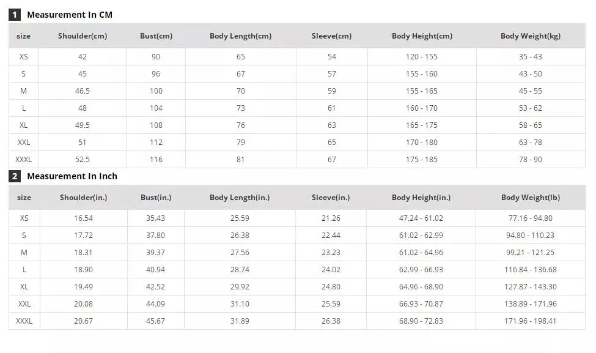
Task: Select the XS size label in the CM table
Action: 24,57
